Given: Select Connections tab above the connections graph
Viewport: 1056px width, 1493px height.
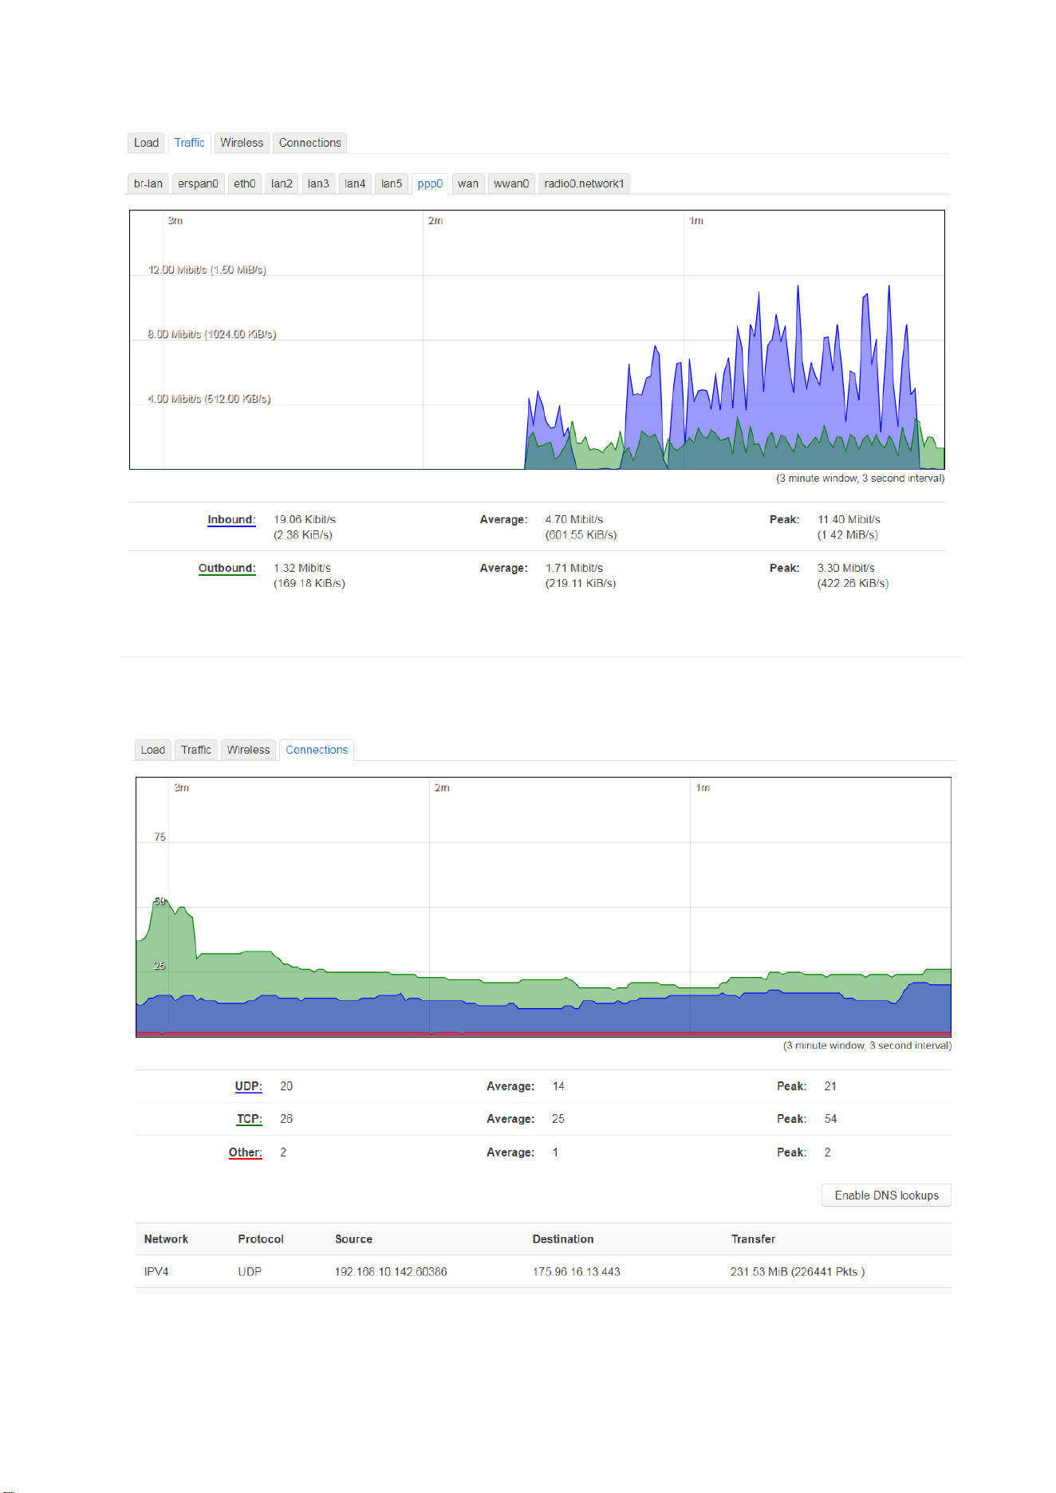Looking at the screenshot, I should (317, 750).
